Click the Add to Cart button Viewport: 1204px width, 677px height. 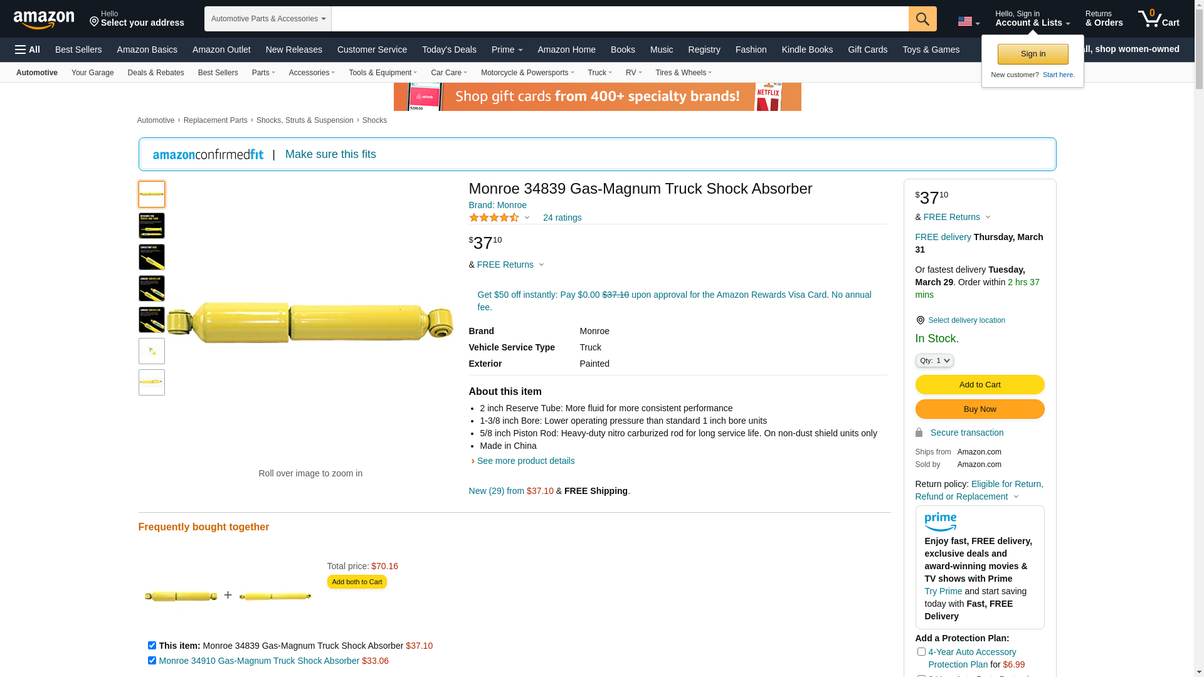tap(979, 384)
